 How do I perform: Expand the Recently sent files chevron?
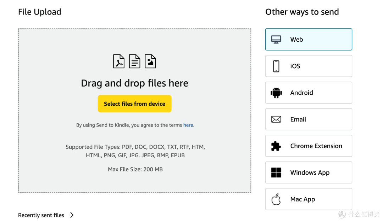pos(72,215)
